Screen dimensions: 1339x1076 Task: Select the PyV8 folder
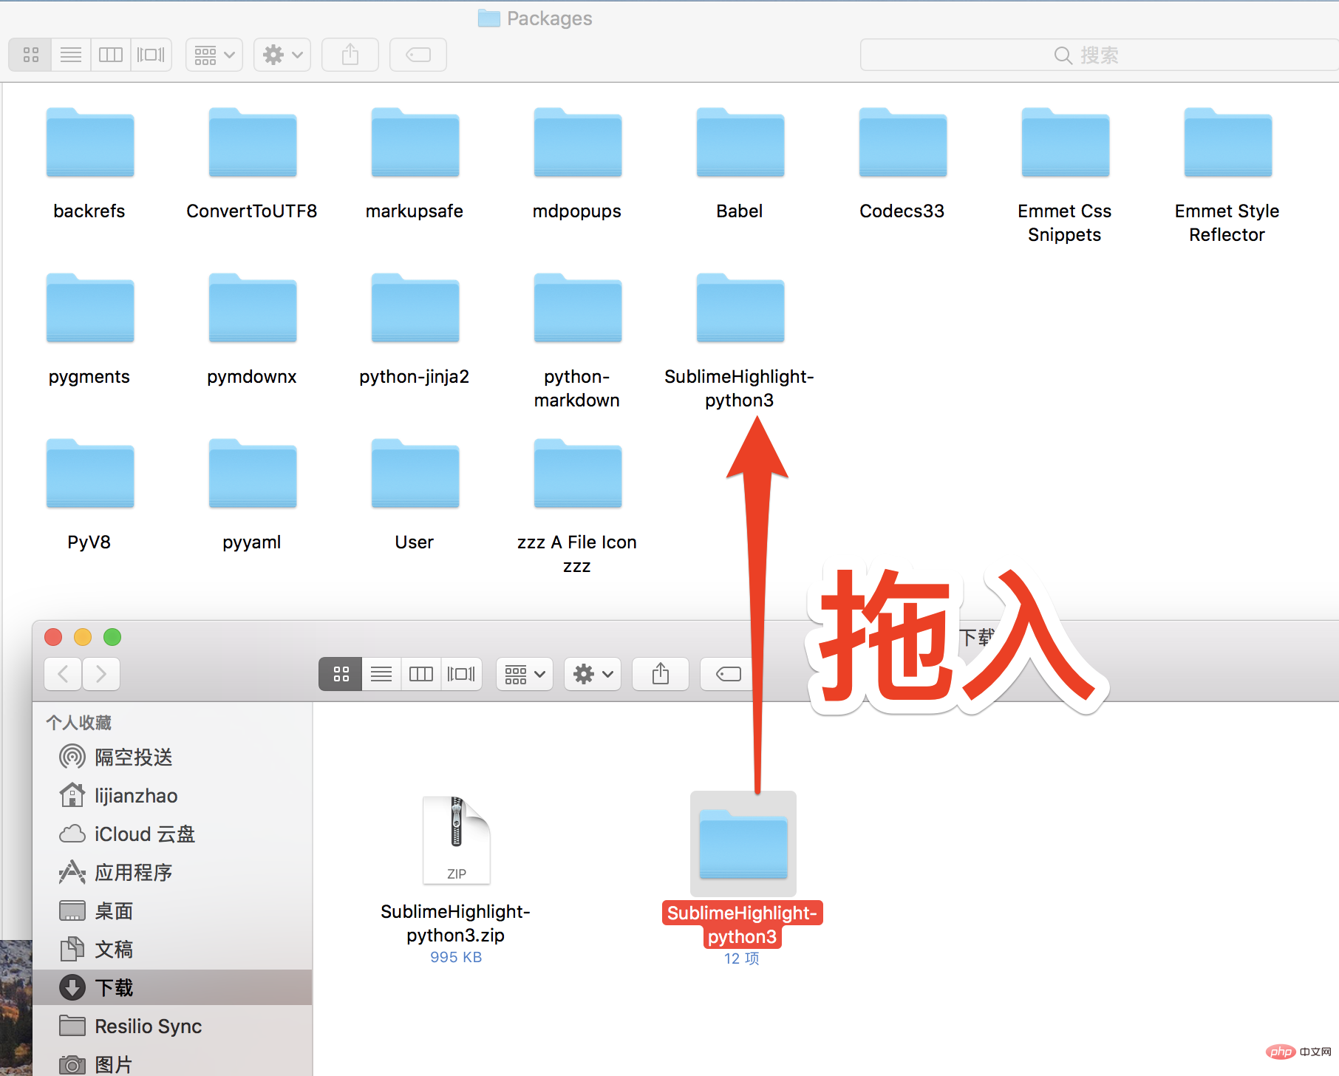pos(90,474)
